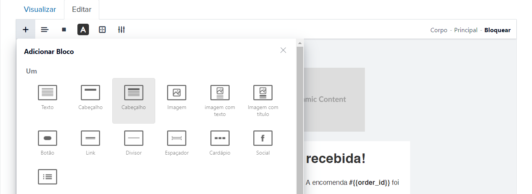This screenshot has width=532, height=194.
Task: Add a Texto block
Action: [48, 98]
